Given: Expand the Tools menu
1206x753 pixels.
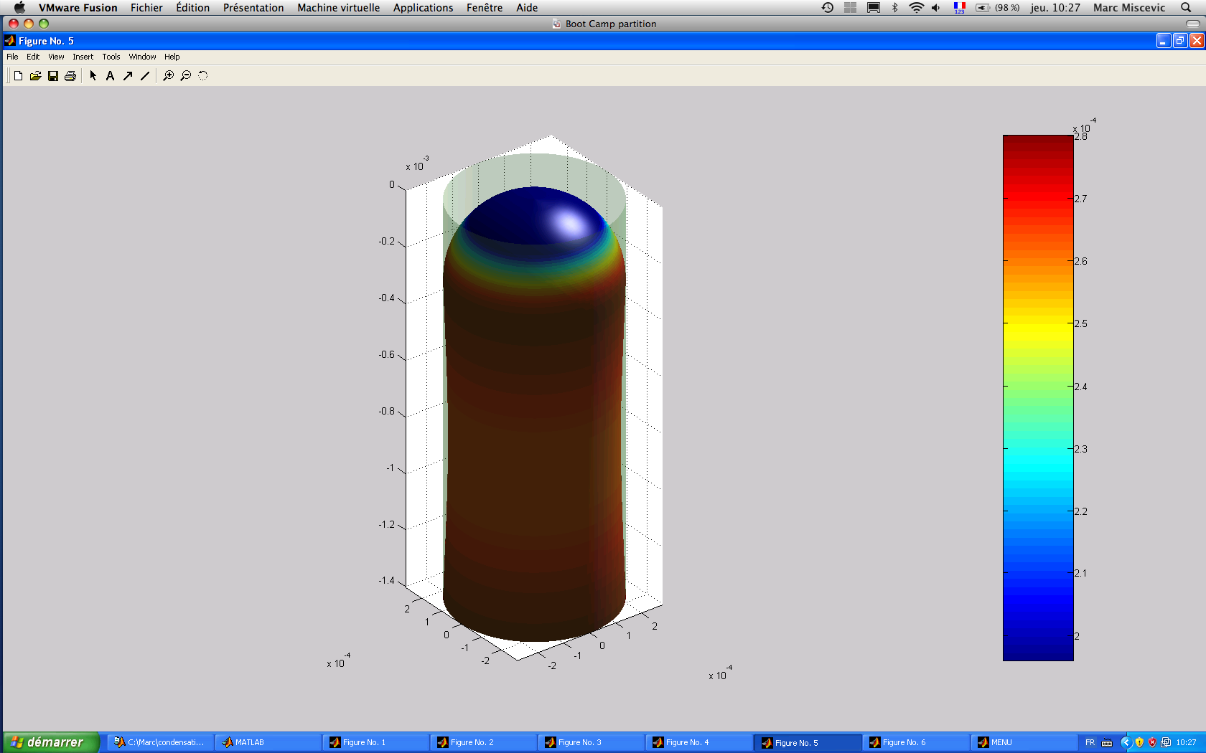Looking at the screenshot, I should tap(111, 57).
